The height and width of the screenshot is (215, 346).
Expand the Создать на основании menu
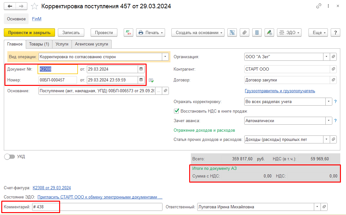pos(198,32)
